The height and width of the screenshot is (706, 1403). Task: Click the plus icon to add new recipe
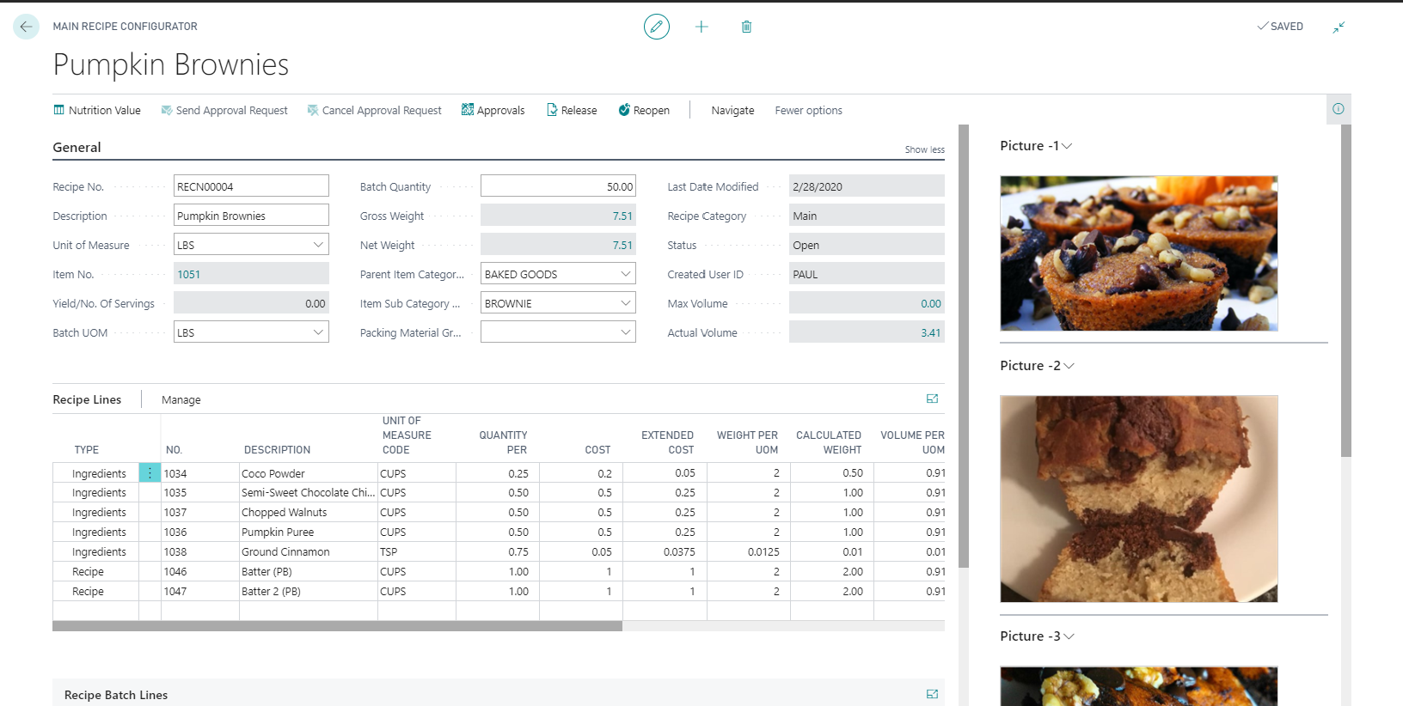[x=701, y=27]
